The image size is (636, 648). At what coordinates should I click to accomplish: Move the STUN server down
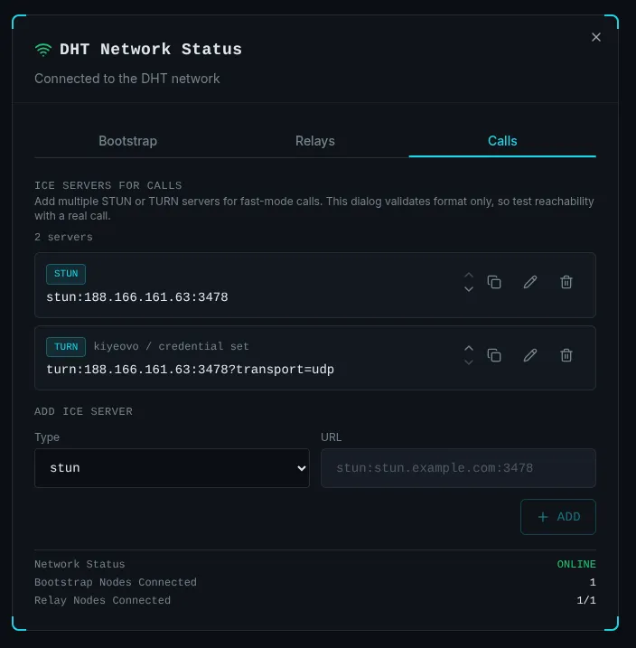click(x=468, y=289)
